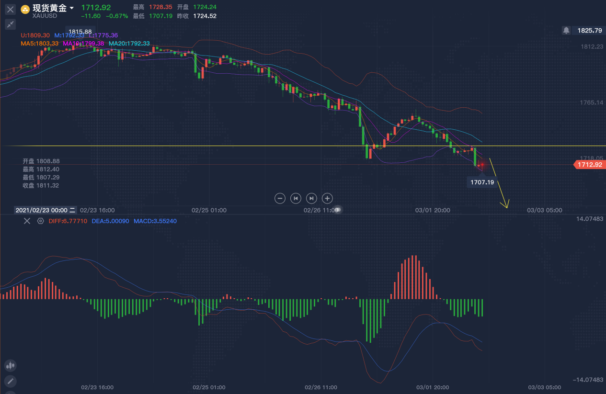Close the chart with the top-left X

coord(10,9)
